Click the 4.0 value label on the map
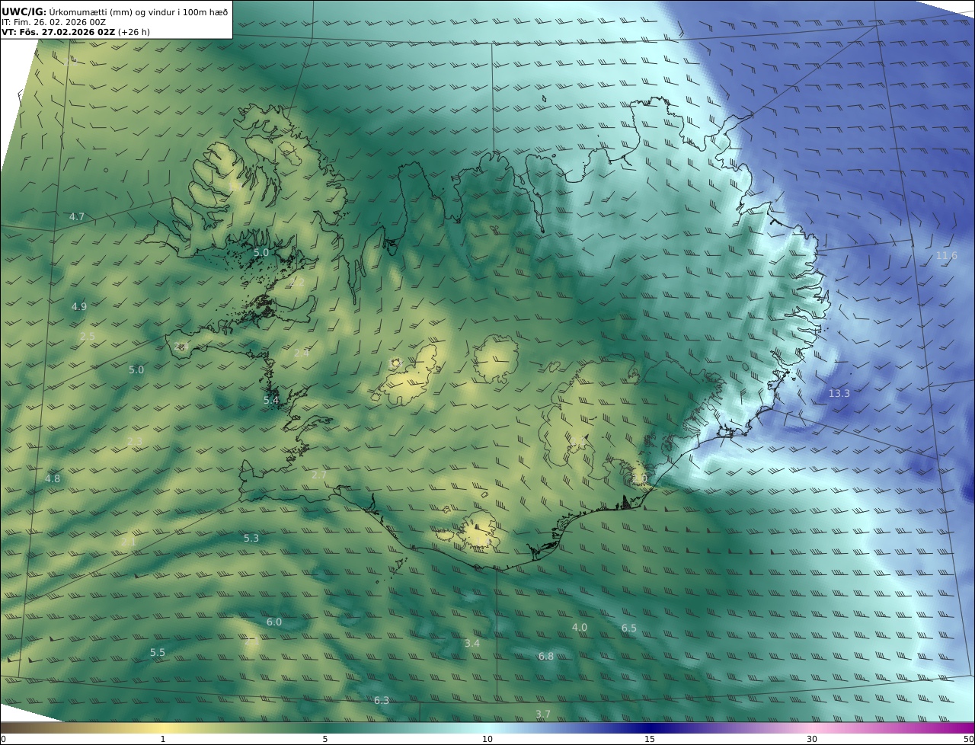This screenshot has width=975, height=745. point(580,628)
